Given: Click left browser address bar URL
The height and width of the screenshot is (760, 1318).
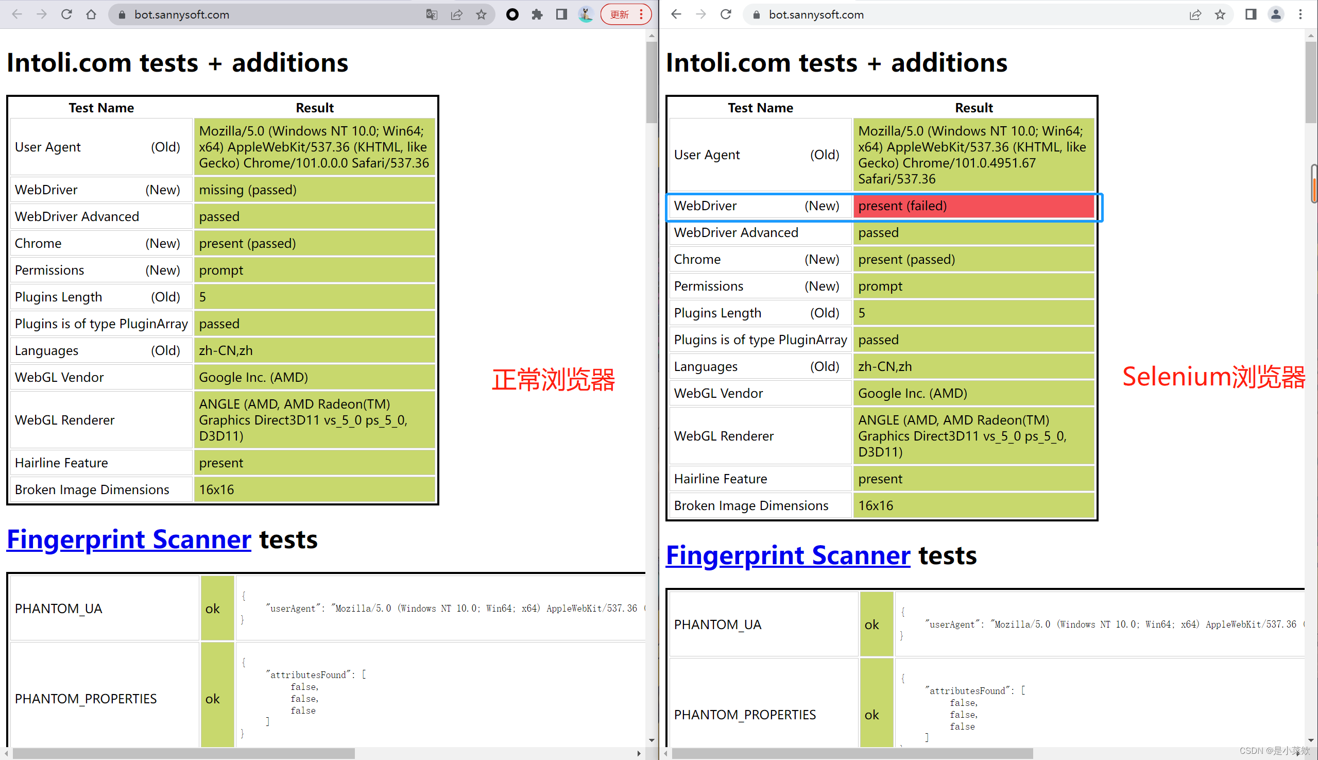Looking at the screenshot, I should pyautogui.click(x=182, y=14).
